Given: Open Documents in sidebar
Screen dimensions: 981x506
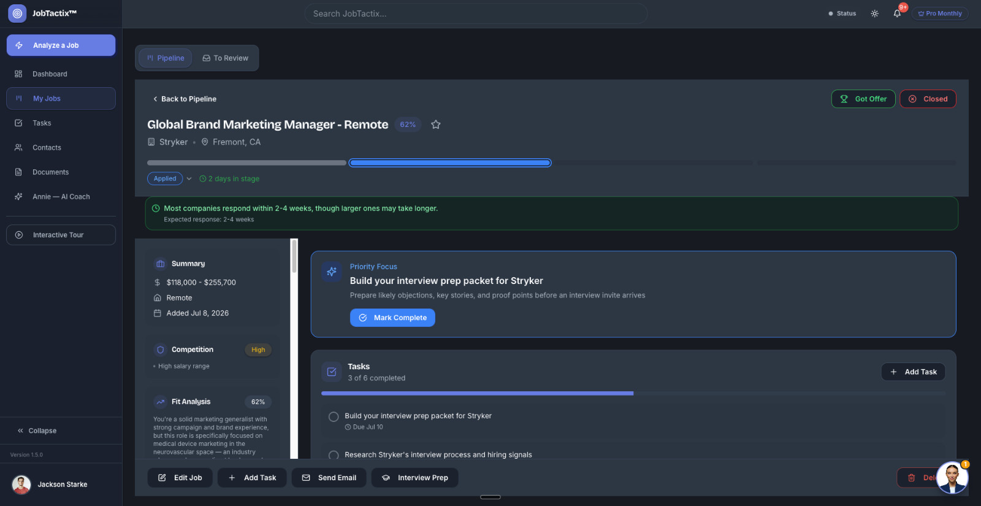Looking at the screenshot, I should [x=61, y=172].
